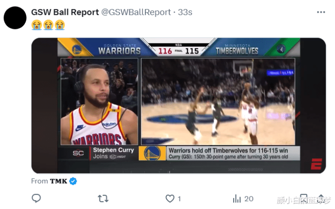Click the Stephen Curry name caption in video
The width and height of the screenshot is (335, 209).
click(x=113, y=150)
